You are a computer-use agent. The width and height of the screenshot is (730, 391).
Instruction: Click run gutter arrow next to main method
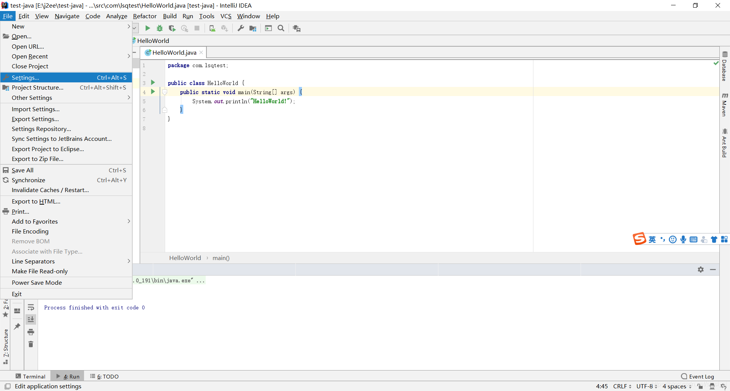pos(153,91)
